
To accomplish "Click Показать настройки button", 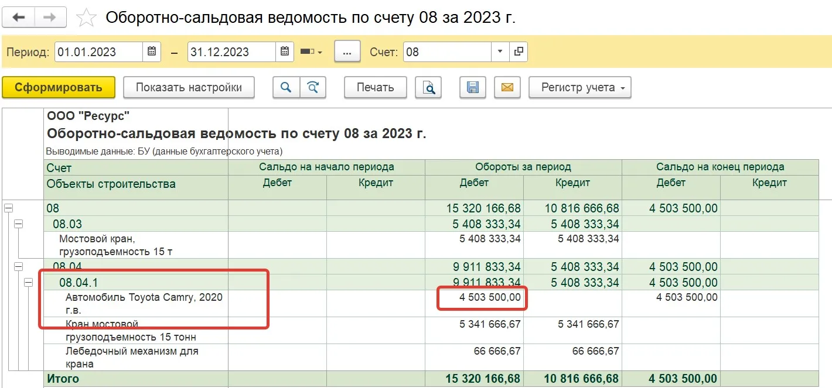I will (189, 88).
